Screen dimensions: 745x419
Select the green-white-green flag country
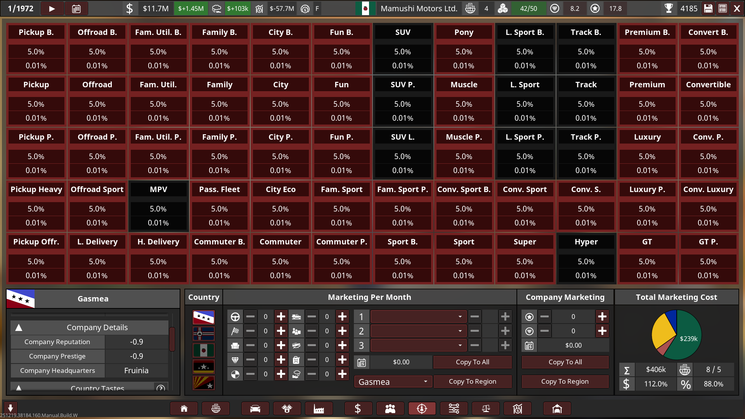coord(204,350)
